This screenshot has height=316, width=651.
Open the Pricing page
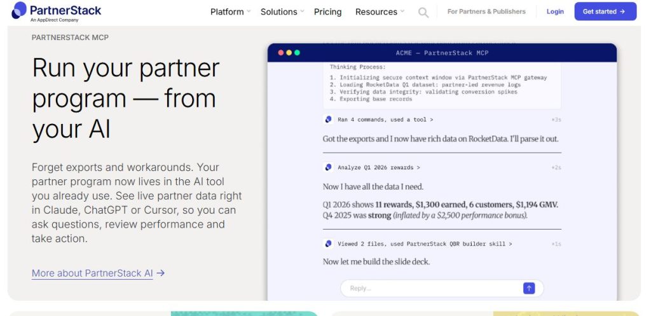coord(327,11)
